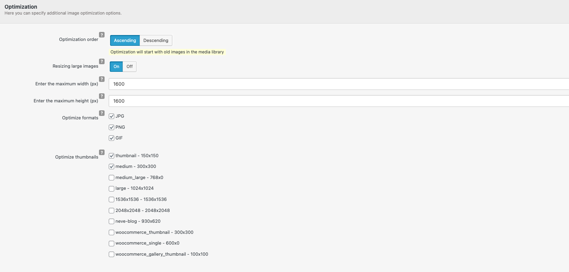Focus the maximum width field
The image size is (569, 272).
click(x=339, y=84)
